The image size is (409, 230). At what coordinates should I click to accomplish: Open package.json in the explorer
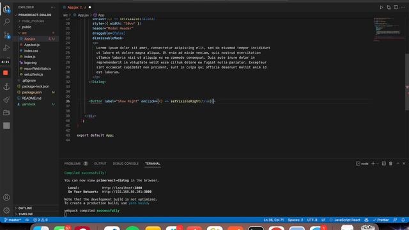(x=31, y=92)
